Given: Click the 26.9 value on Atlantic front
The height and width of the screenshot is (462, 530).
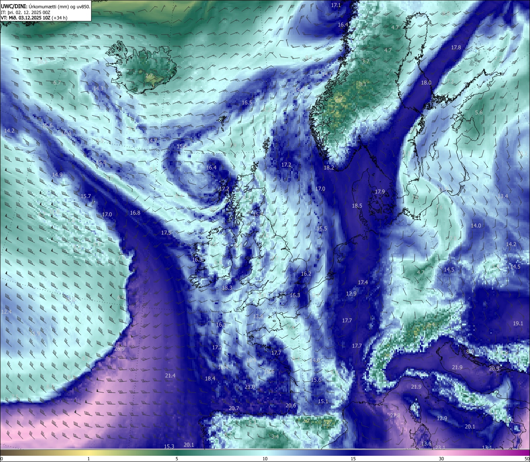Looking at the screenshot, I should coord(119,349).
